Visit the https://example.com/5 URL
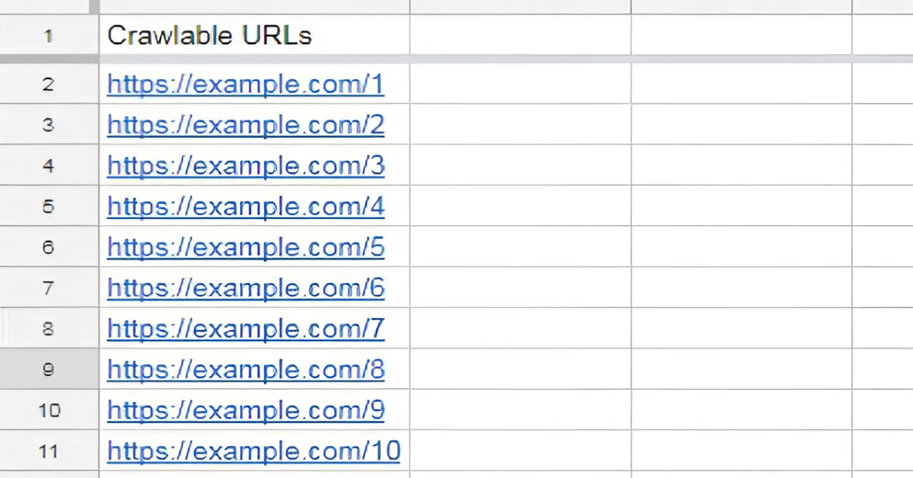This screenshot has height=478, width=913. (246, 247)
